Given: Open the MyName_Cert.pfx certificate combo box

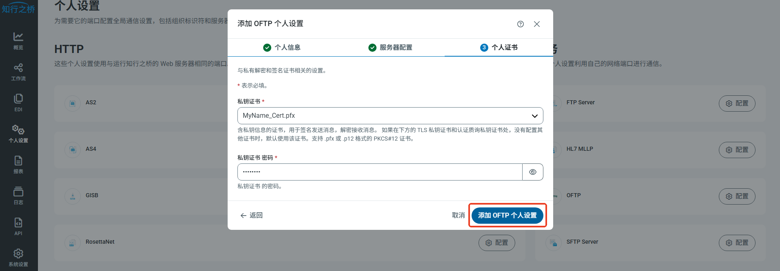Looking at the screenshot, I should (383, 116).
